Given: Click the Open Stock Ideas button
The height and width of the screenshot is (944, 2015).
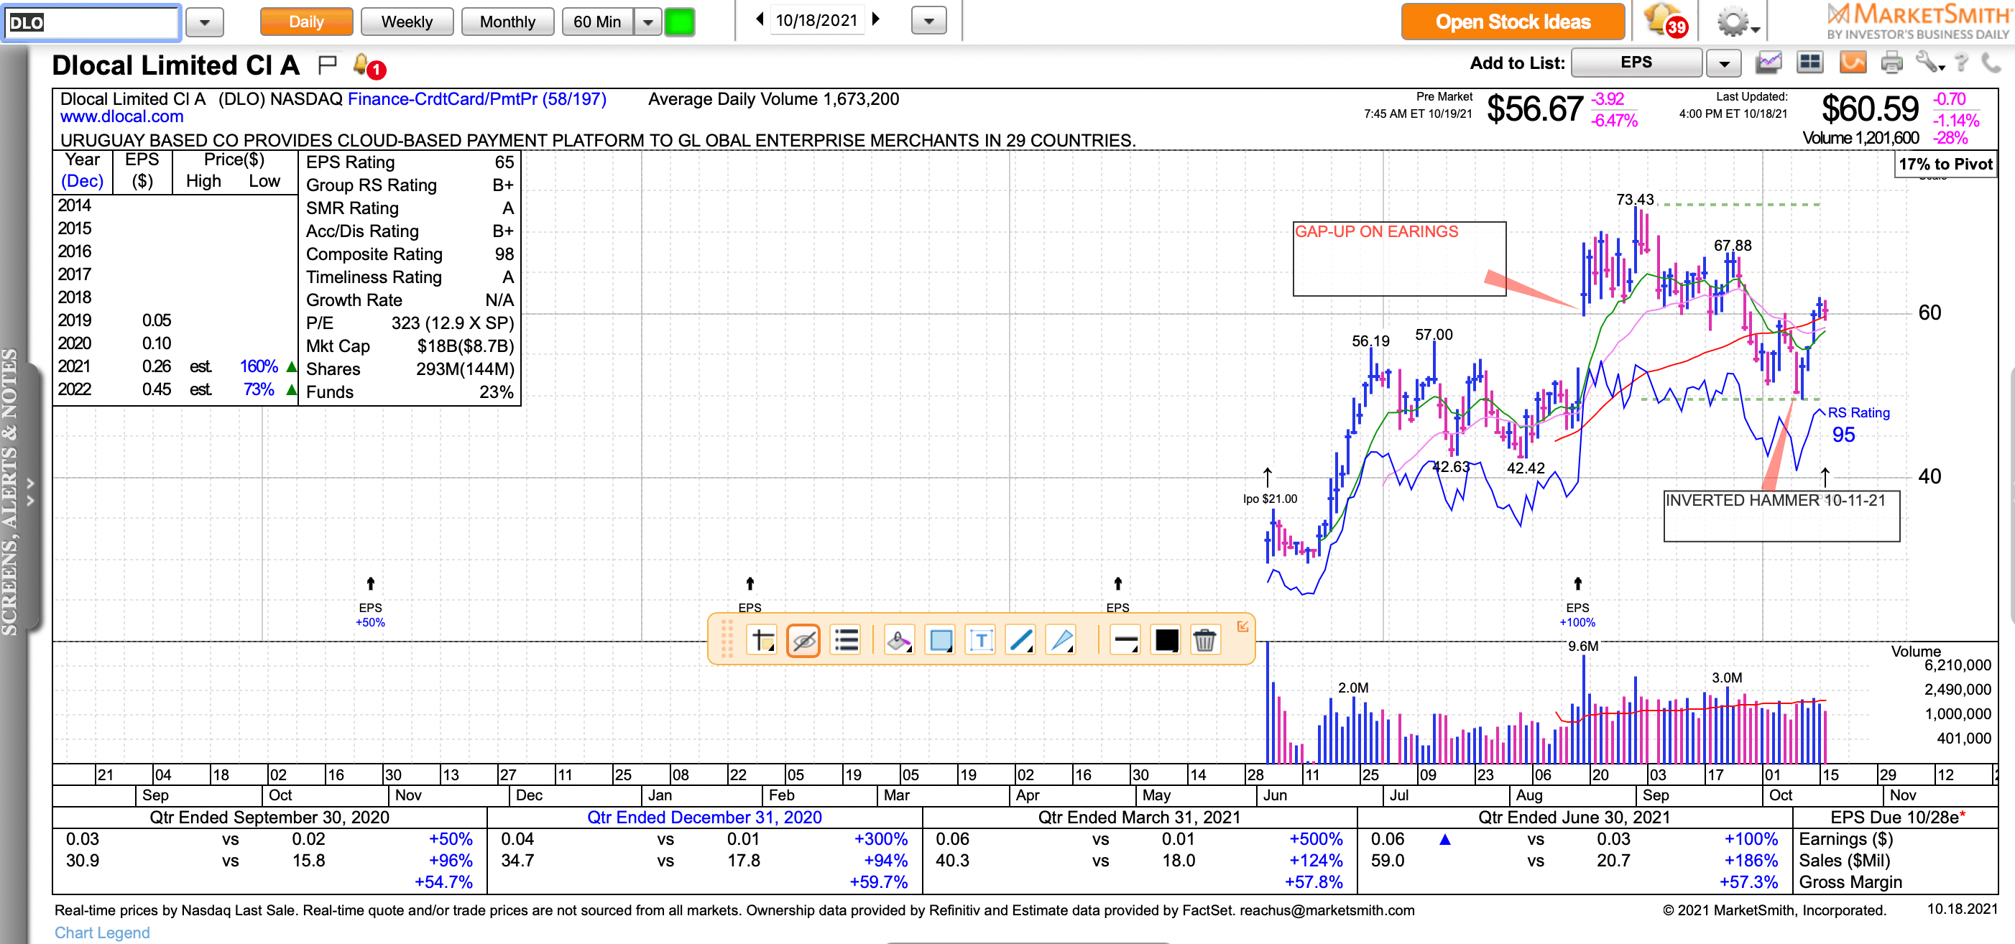Looking at the screenshot, I should click(1512, 22).
